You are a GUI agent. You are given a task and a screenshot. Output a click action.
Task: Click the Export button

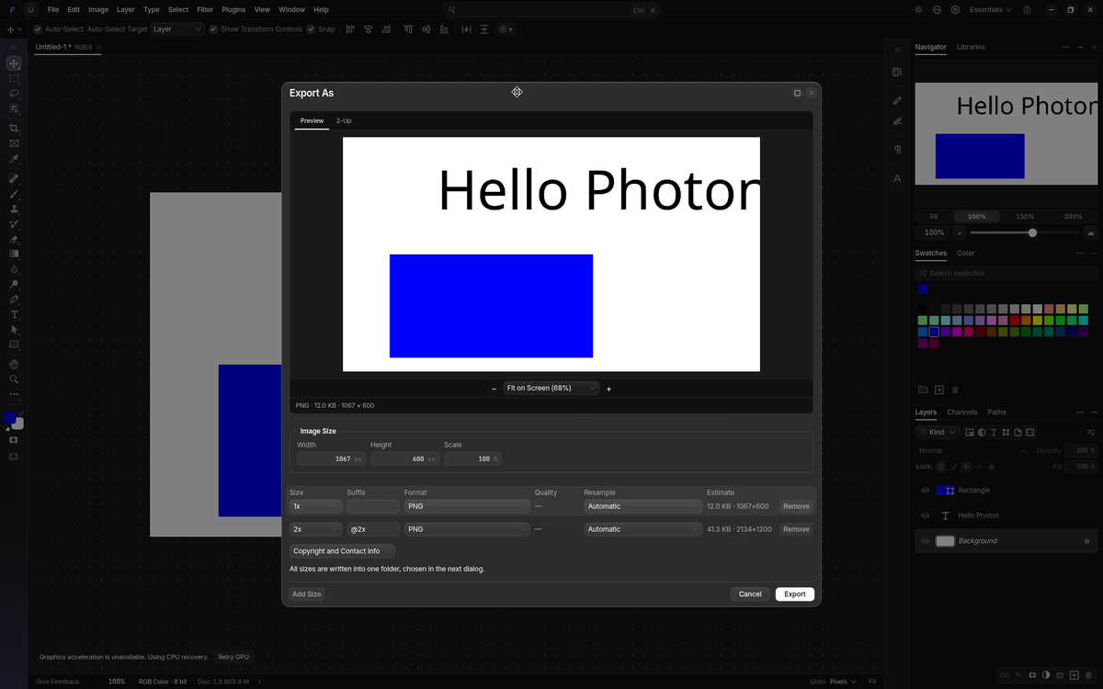coord(795,594)
